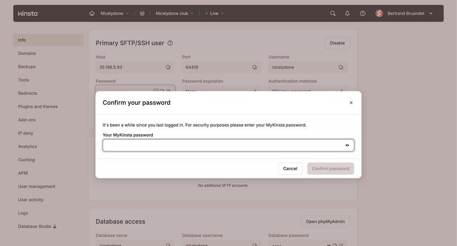Click Bertrand Bruandet avatar

coord(379,13)
